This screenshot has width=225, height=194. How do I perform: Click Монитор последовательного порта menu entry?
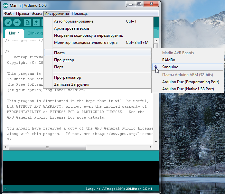tap(86, 43)
